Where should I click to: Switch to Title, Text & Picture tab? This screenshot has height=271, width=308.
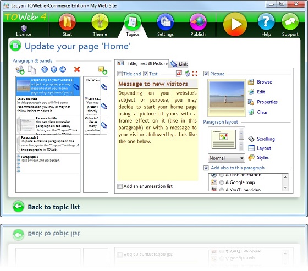pos(142,63)
